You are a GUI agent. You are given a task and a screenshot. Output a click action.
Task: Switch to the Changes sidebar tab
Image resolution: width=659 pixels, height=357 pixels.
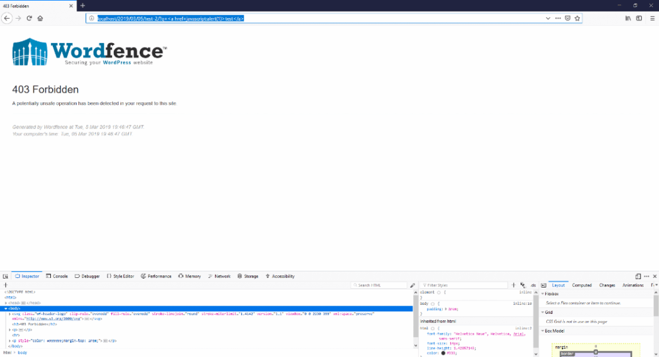coord(607,285)
